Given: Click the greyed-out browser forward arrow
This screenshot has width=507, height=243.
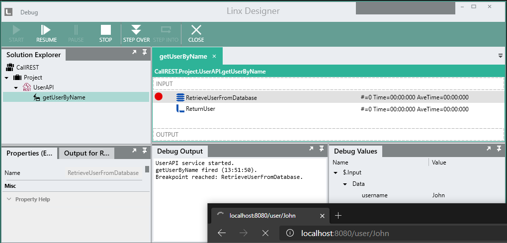Looking at the screenshot, I should (244, 233).
